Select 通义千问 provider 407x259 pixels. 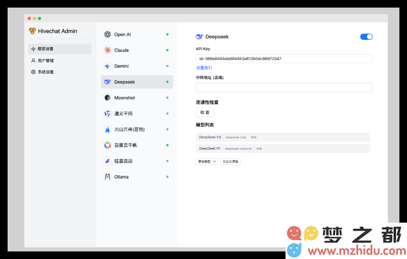coord(137,114)
